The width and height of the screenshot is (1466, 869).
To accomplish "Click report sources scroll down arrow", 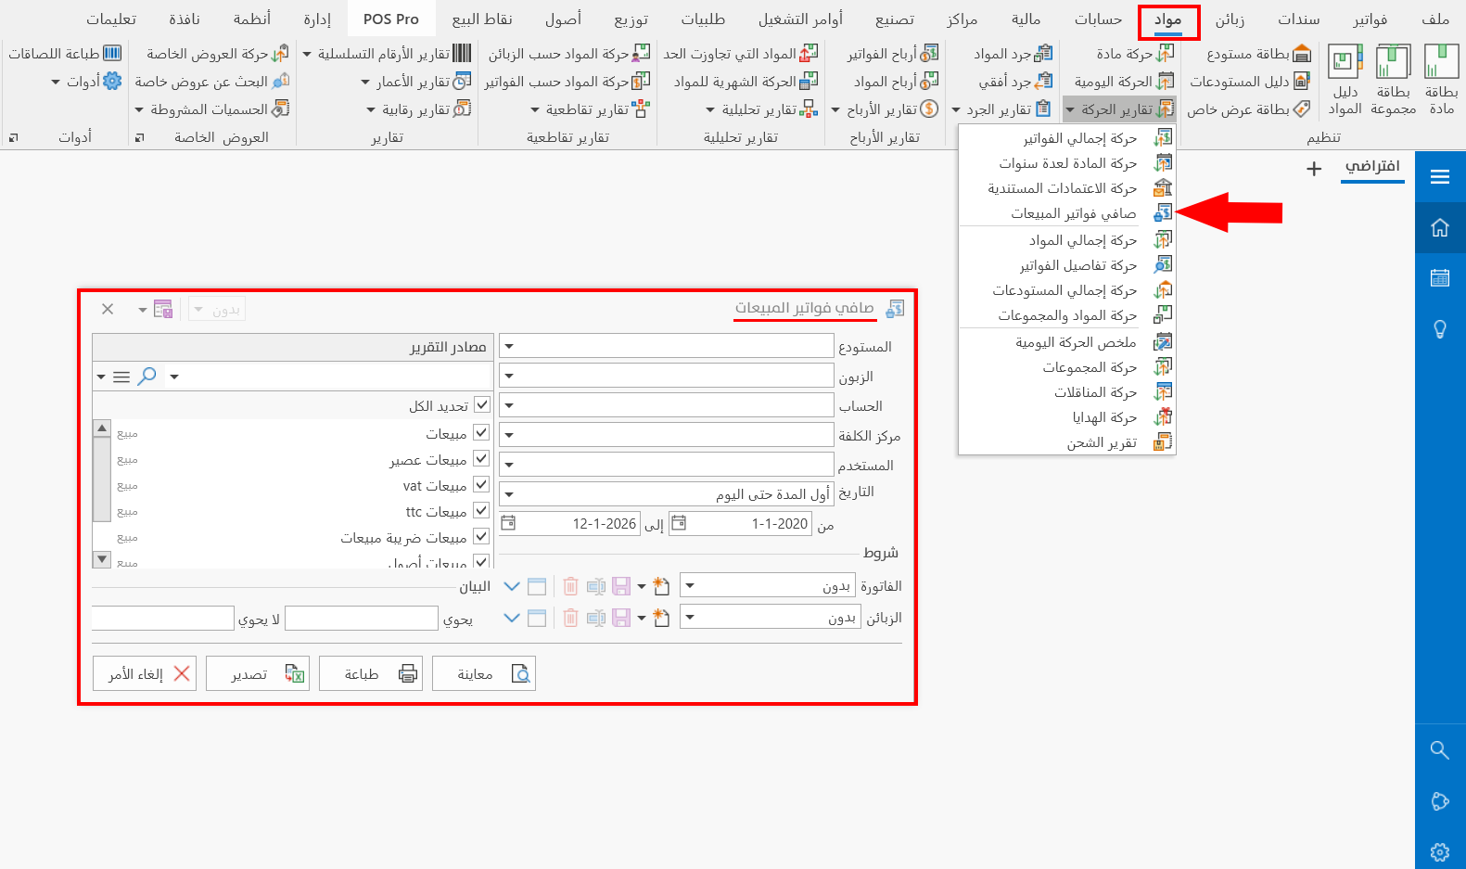I will (102, 559).
